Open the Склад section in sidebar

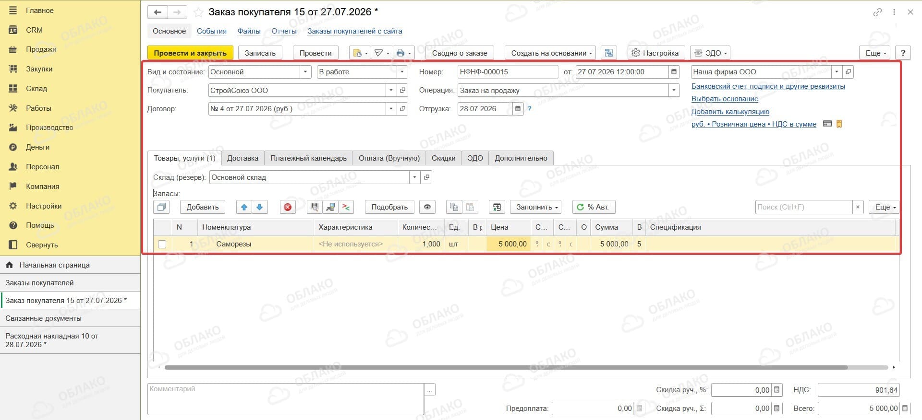[36, 89]
